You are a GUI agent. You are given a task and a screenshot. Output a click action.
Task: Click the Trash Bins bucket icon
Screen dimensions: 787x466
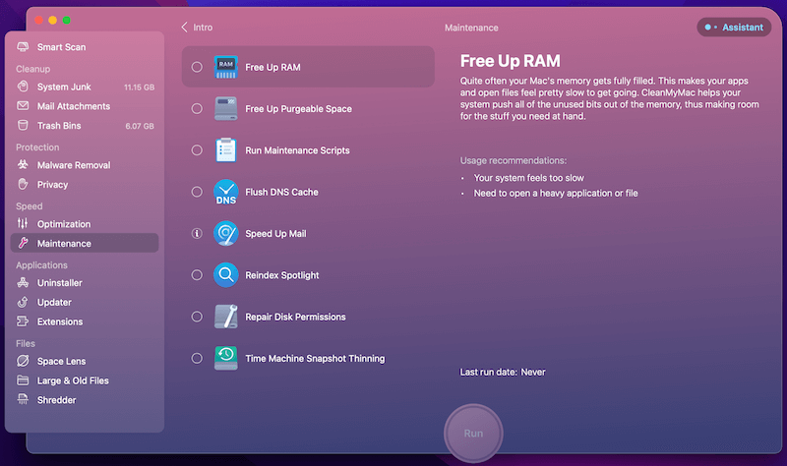(x=23, y=126)
